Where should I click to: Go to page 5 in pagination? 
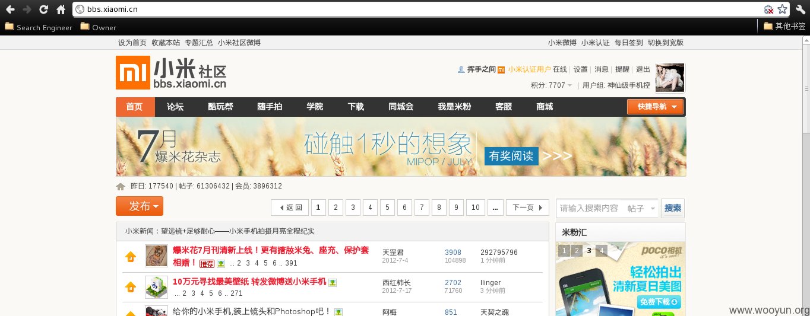coord(387,208)
